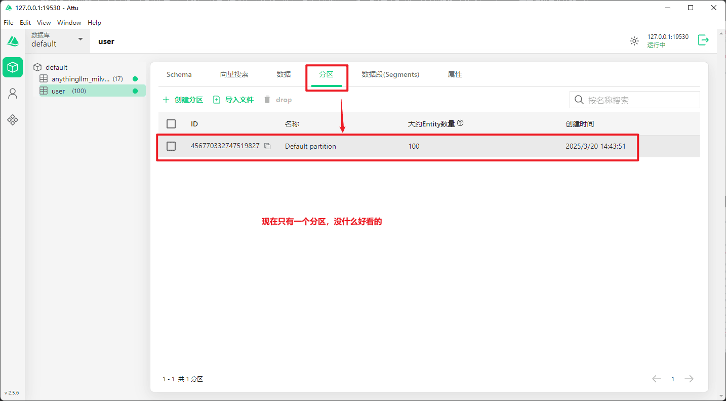Select the anythingllm_milv collection in tree
Image resolution: width=726 pixels, height=401 pixels.
[80, 79]
